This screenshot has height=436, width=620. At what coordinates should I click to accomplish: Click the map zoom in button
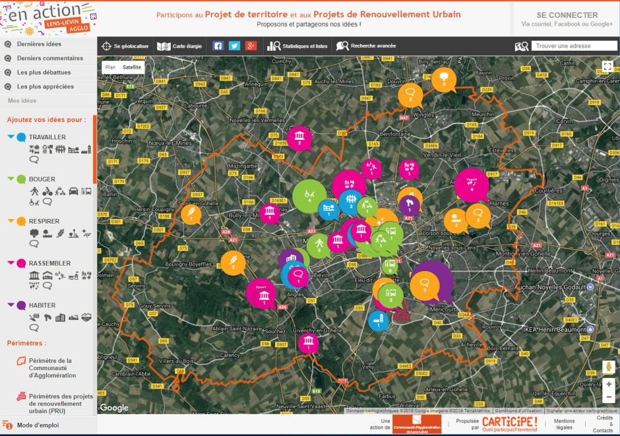tap(608, 383)
